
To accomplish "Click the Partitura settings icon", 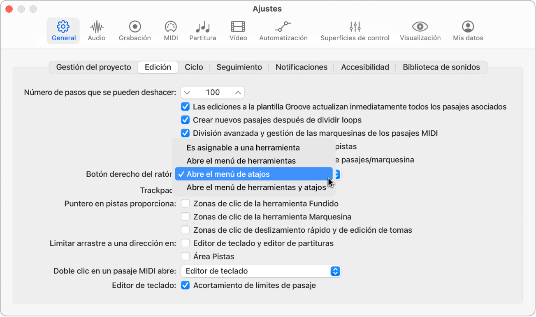I will (x=202, y=30).
